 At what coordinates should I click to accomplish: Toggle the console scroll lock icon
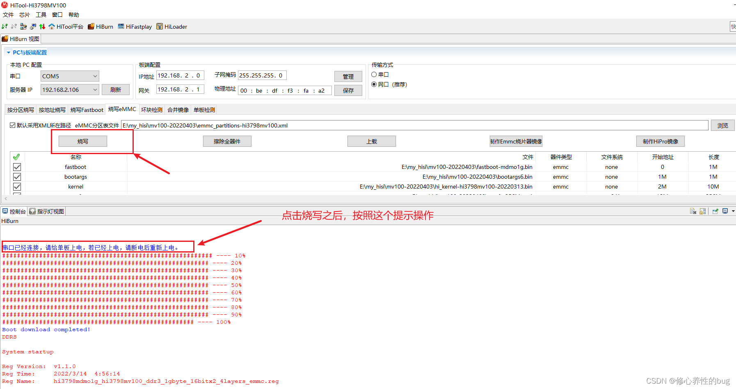[703, 211]
